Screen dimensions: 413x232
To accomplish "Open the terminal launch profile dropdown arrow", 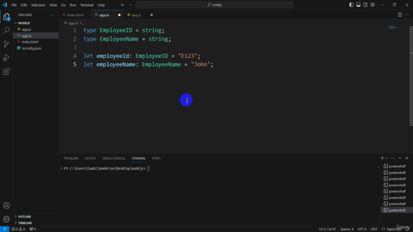I will (387, 158).
